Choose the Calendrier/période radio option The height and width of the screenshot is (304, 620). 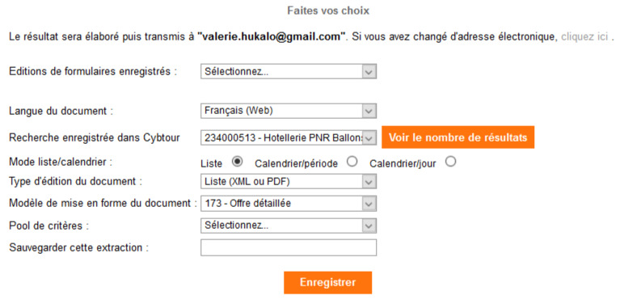[x=352, y=161]
